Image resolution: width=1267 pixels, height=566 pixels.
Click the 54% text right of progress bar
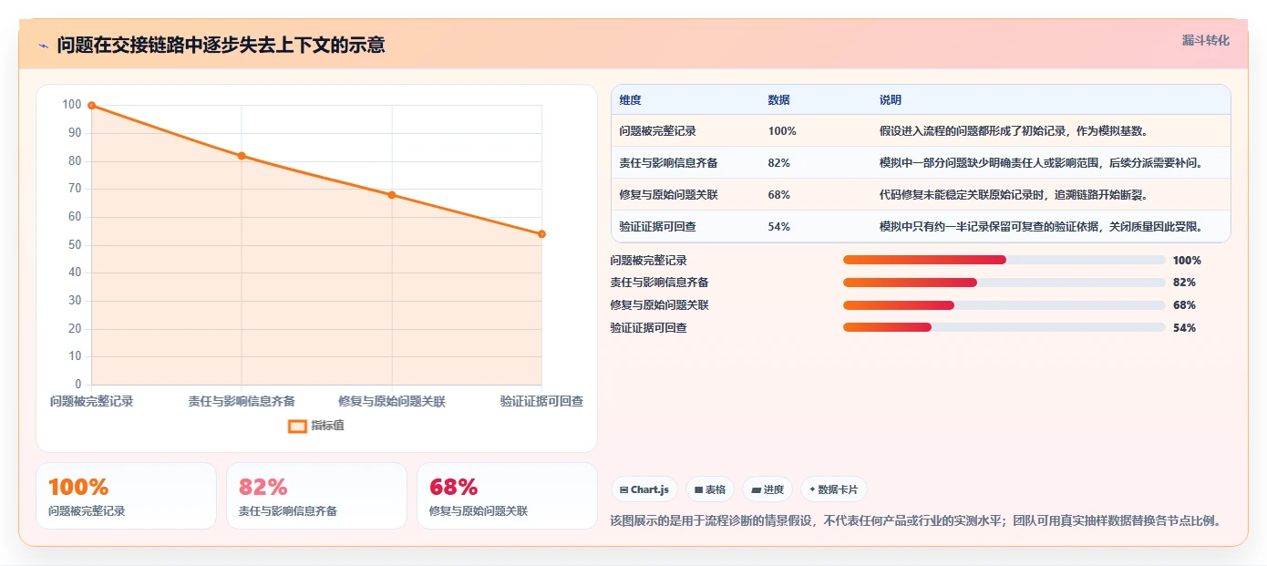tap(1184, 327)
